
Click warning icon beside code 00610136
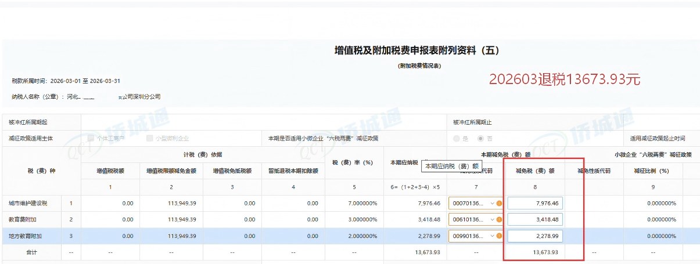click(x=499, y=220)
